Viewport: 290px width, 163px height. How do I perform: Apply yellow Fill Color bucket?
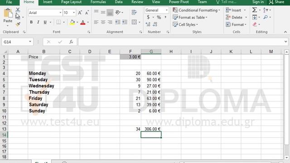pos(72,22)
